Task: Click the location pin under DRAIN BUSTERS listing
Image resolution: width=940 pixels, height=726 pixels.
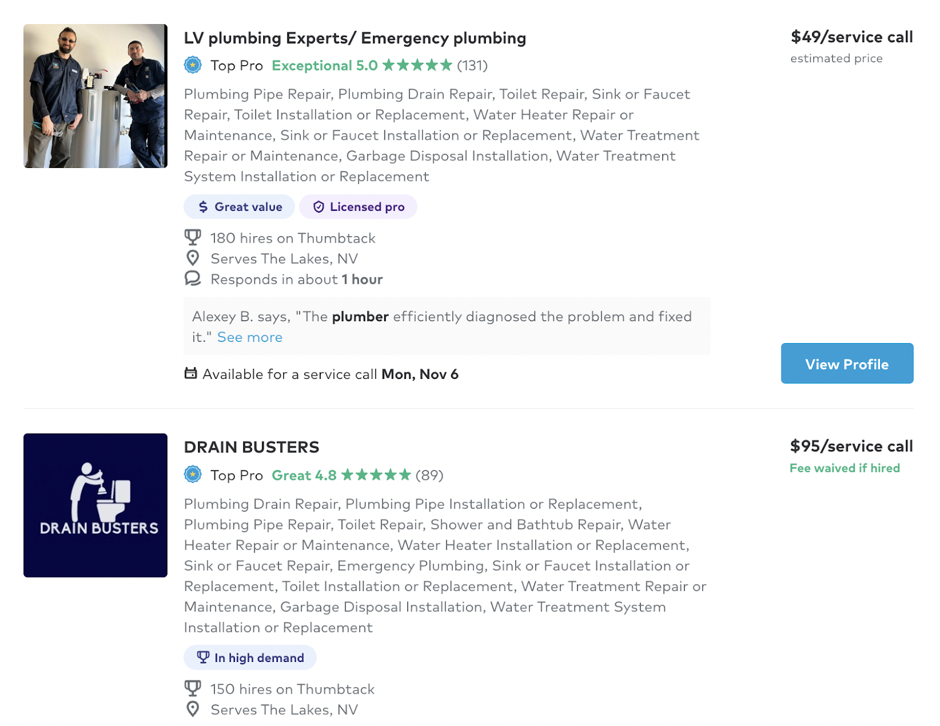Action: pyautogui.click(x=194, y=709)
